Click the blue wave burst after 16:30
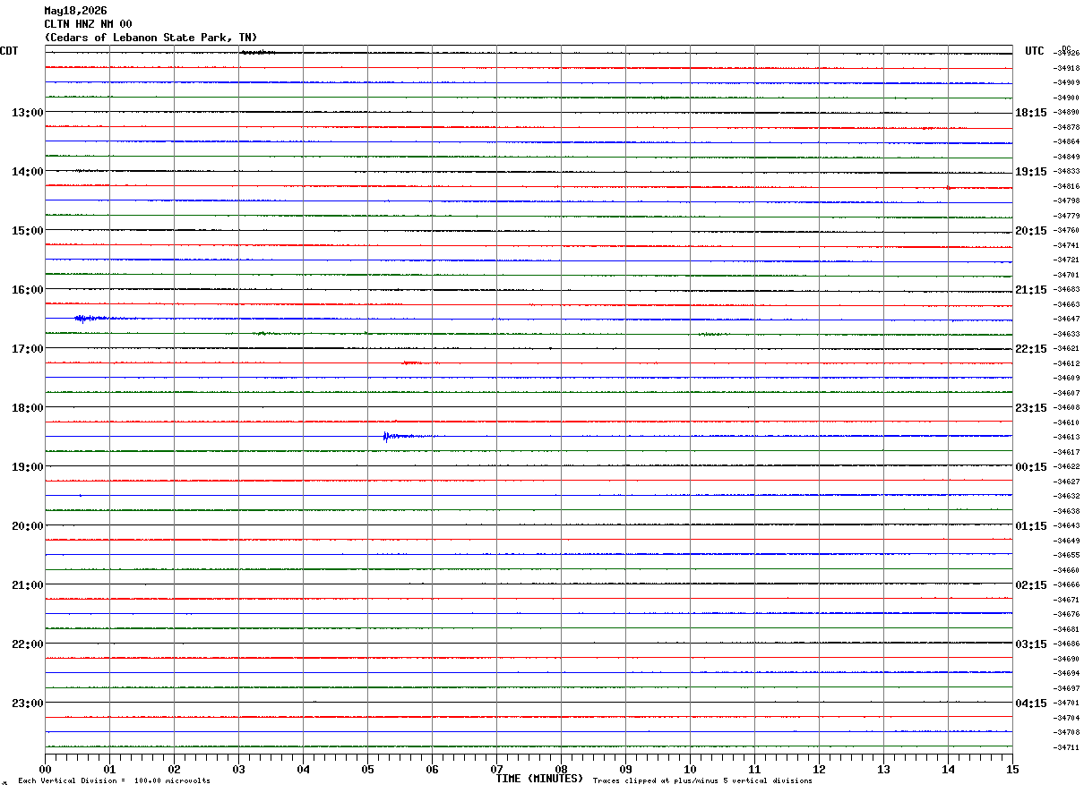Image resolution: width=1084 pixels, height=793 pixels. (x=92, y=319)
